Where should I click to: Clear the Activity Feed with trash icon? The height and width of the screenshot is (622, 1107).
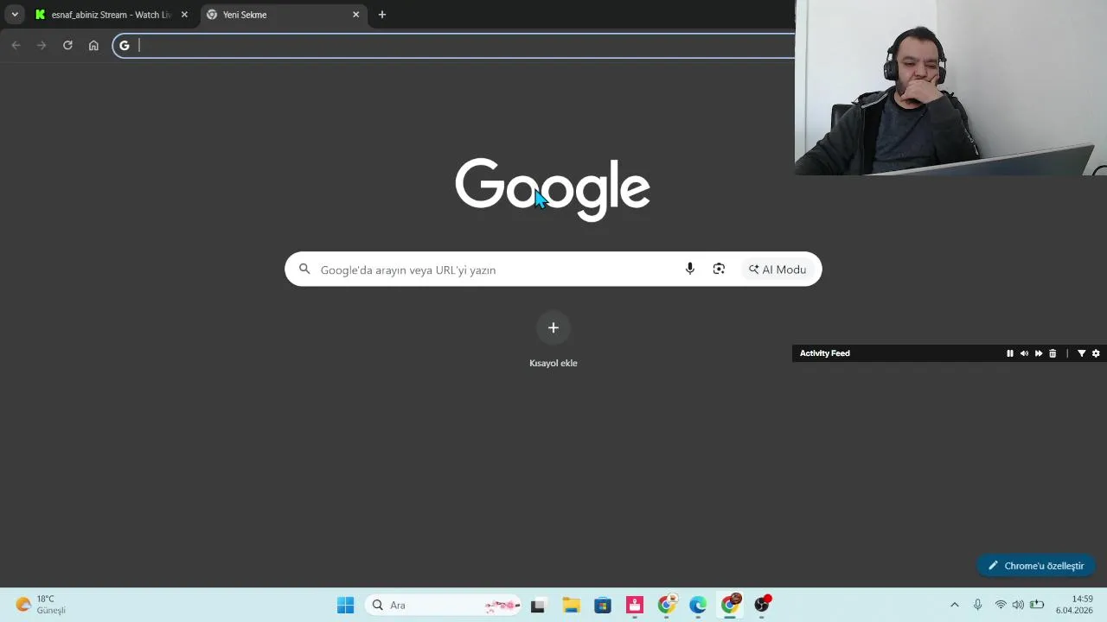1053,353
